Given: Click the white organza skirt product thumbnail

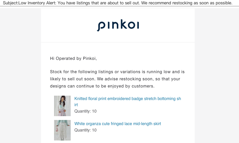Looking at the screenshot, I should coord(62,130).
